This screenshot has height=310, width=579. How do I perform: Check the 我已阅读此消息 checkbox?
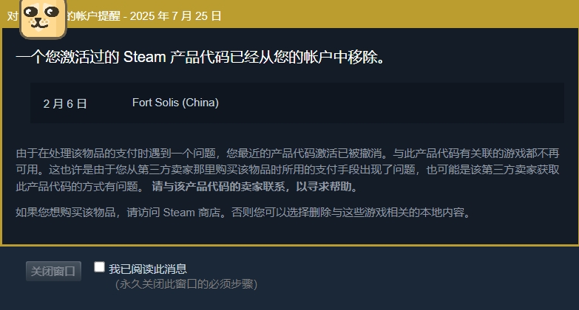point(99,267)
